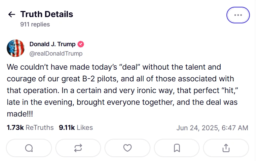This screenshot has height=161, width=258.
Task: Click the 911 replies count
Action: pos(35,24)
